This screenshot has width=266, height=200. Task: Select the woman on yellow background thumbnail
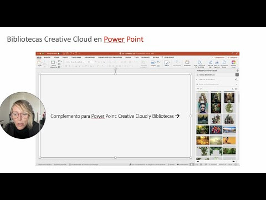click(229, 141)
